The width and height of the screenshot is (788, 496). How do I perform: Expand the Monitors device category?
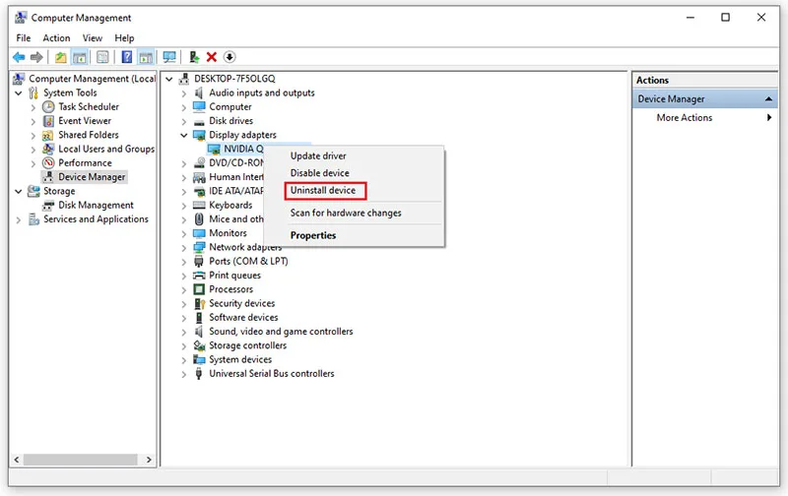pyautogui.click(x=184, y=234)
